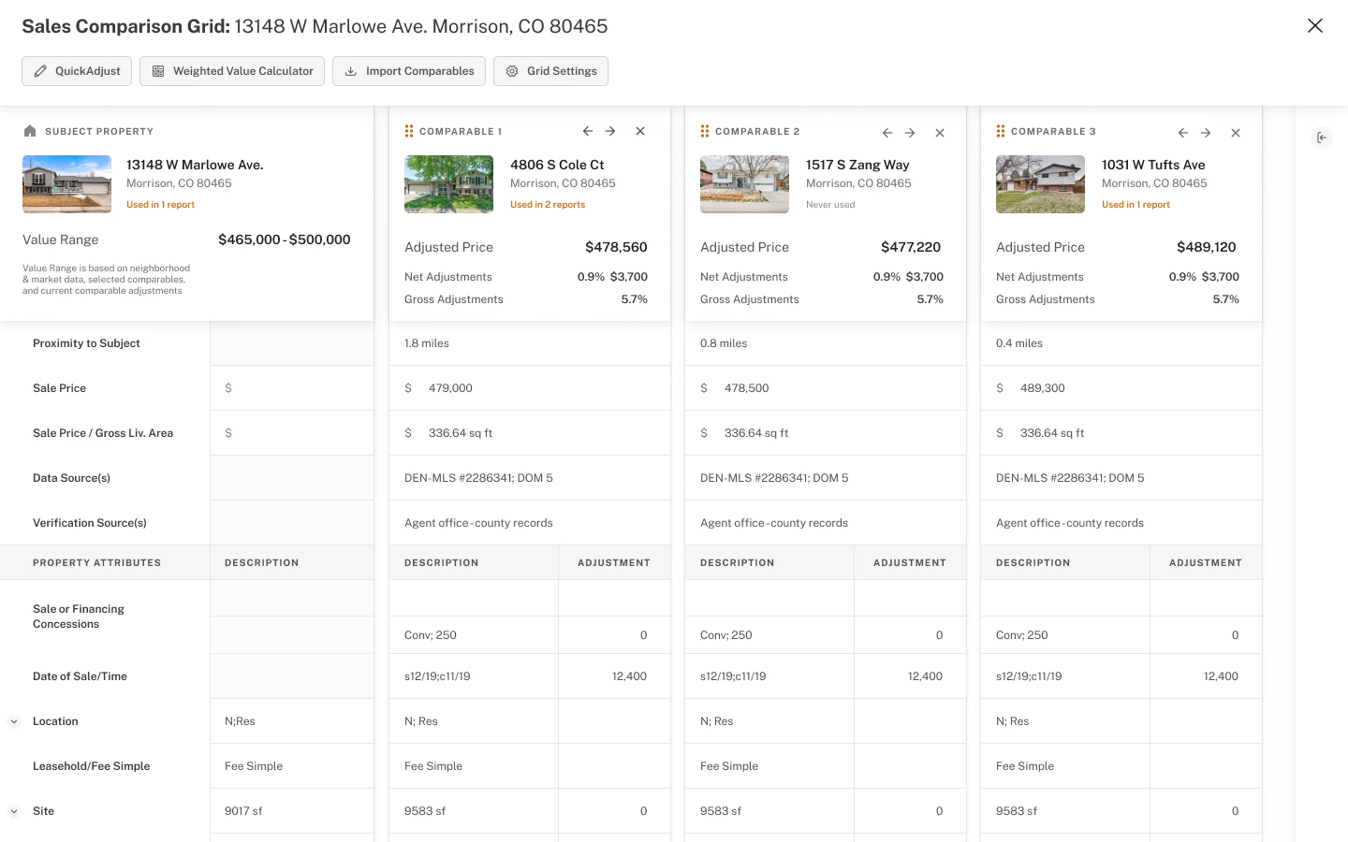Move Comparable 1 right with arrow

coord(610,131)
